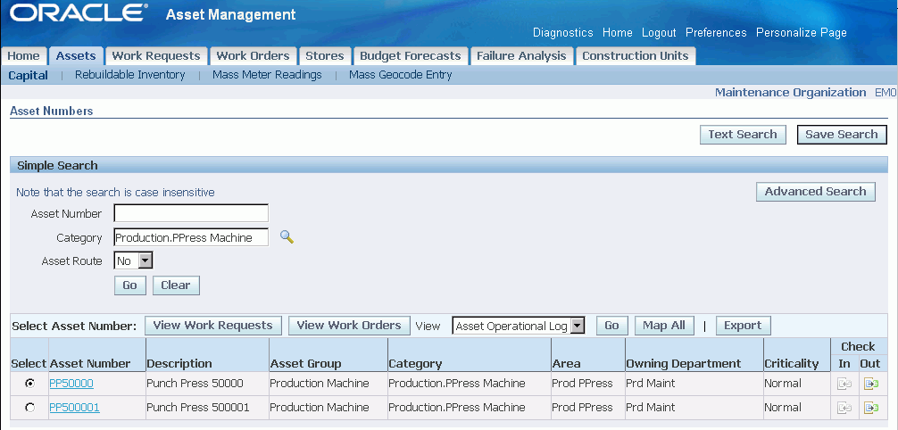The image size is (898, 430).
Task: Click the Diagnostics link
Action: point(563,33)
